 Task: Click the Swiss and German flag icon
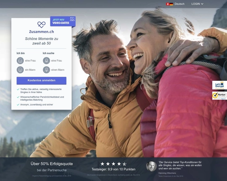(x=169, y=4)
